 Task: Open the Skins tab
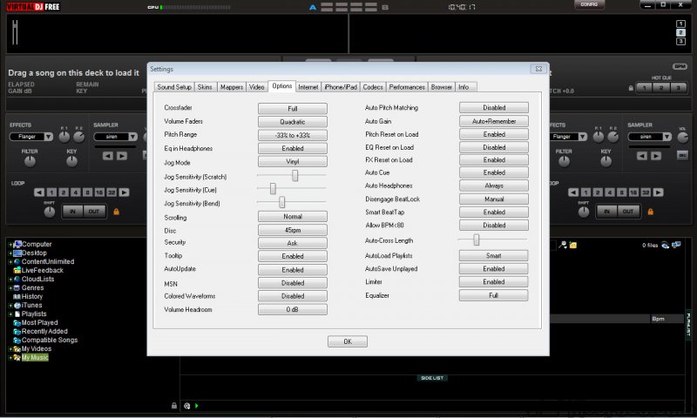point(205,87)
